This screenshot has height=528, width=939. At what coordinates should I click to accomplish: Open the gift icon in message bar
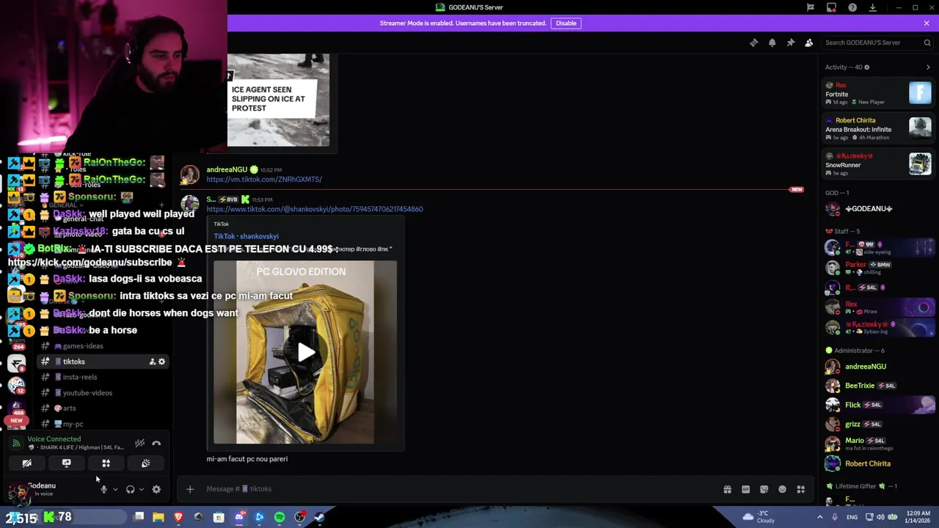pos(727,489)
